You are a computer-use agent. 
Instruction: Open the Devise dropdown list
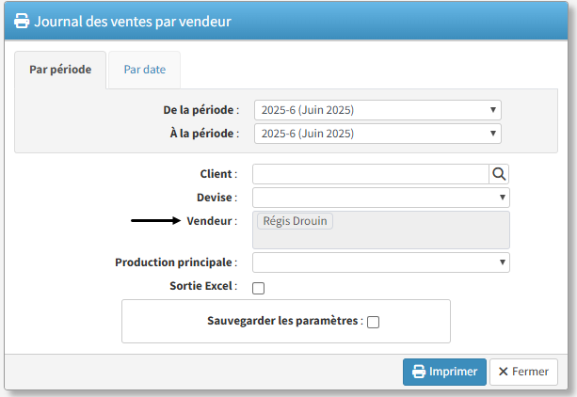[381, 198]
